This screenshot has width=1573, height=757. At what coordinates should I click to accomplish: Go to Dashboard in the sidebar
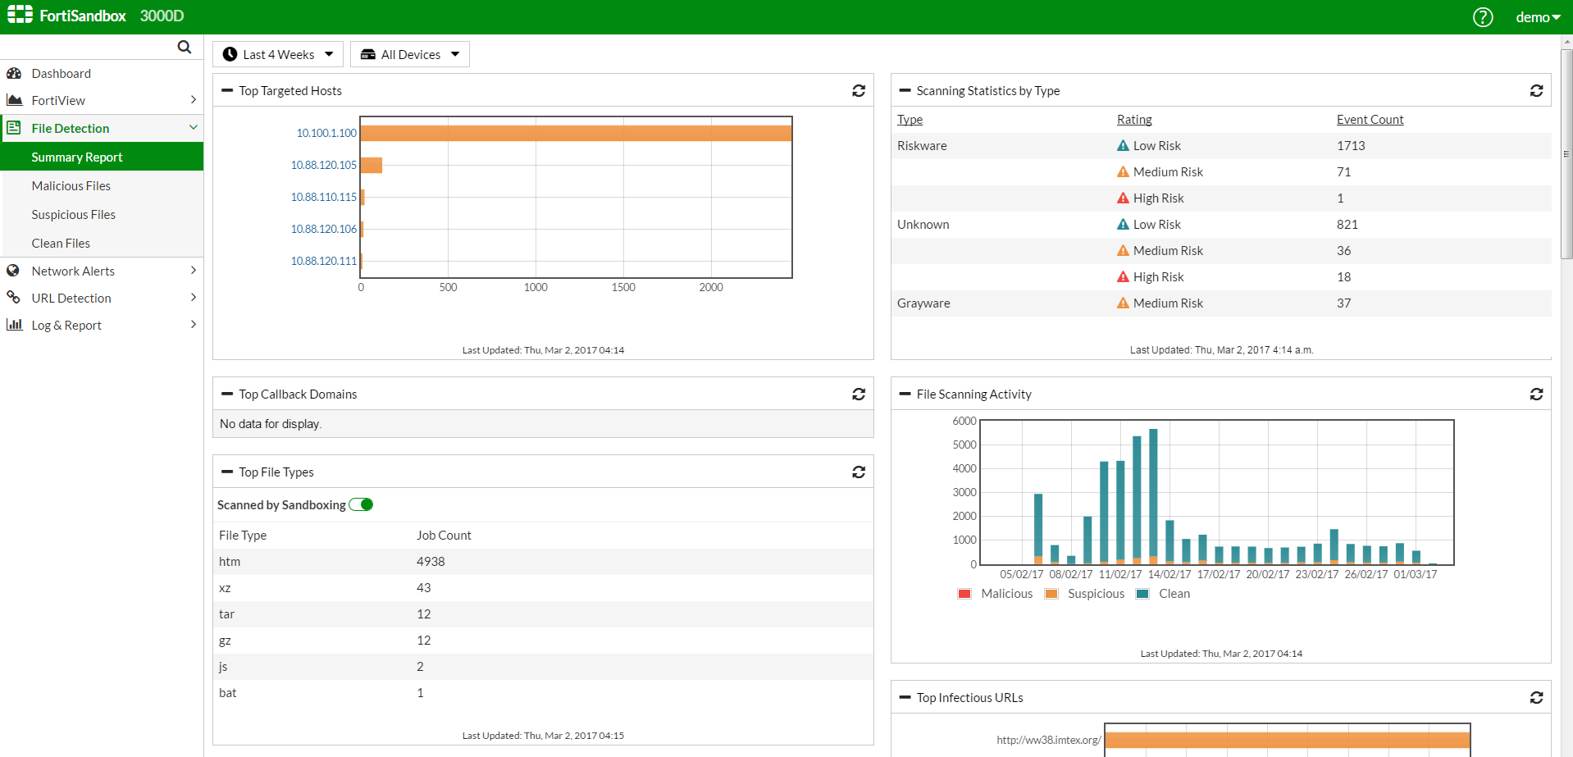tap(62, 74)
